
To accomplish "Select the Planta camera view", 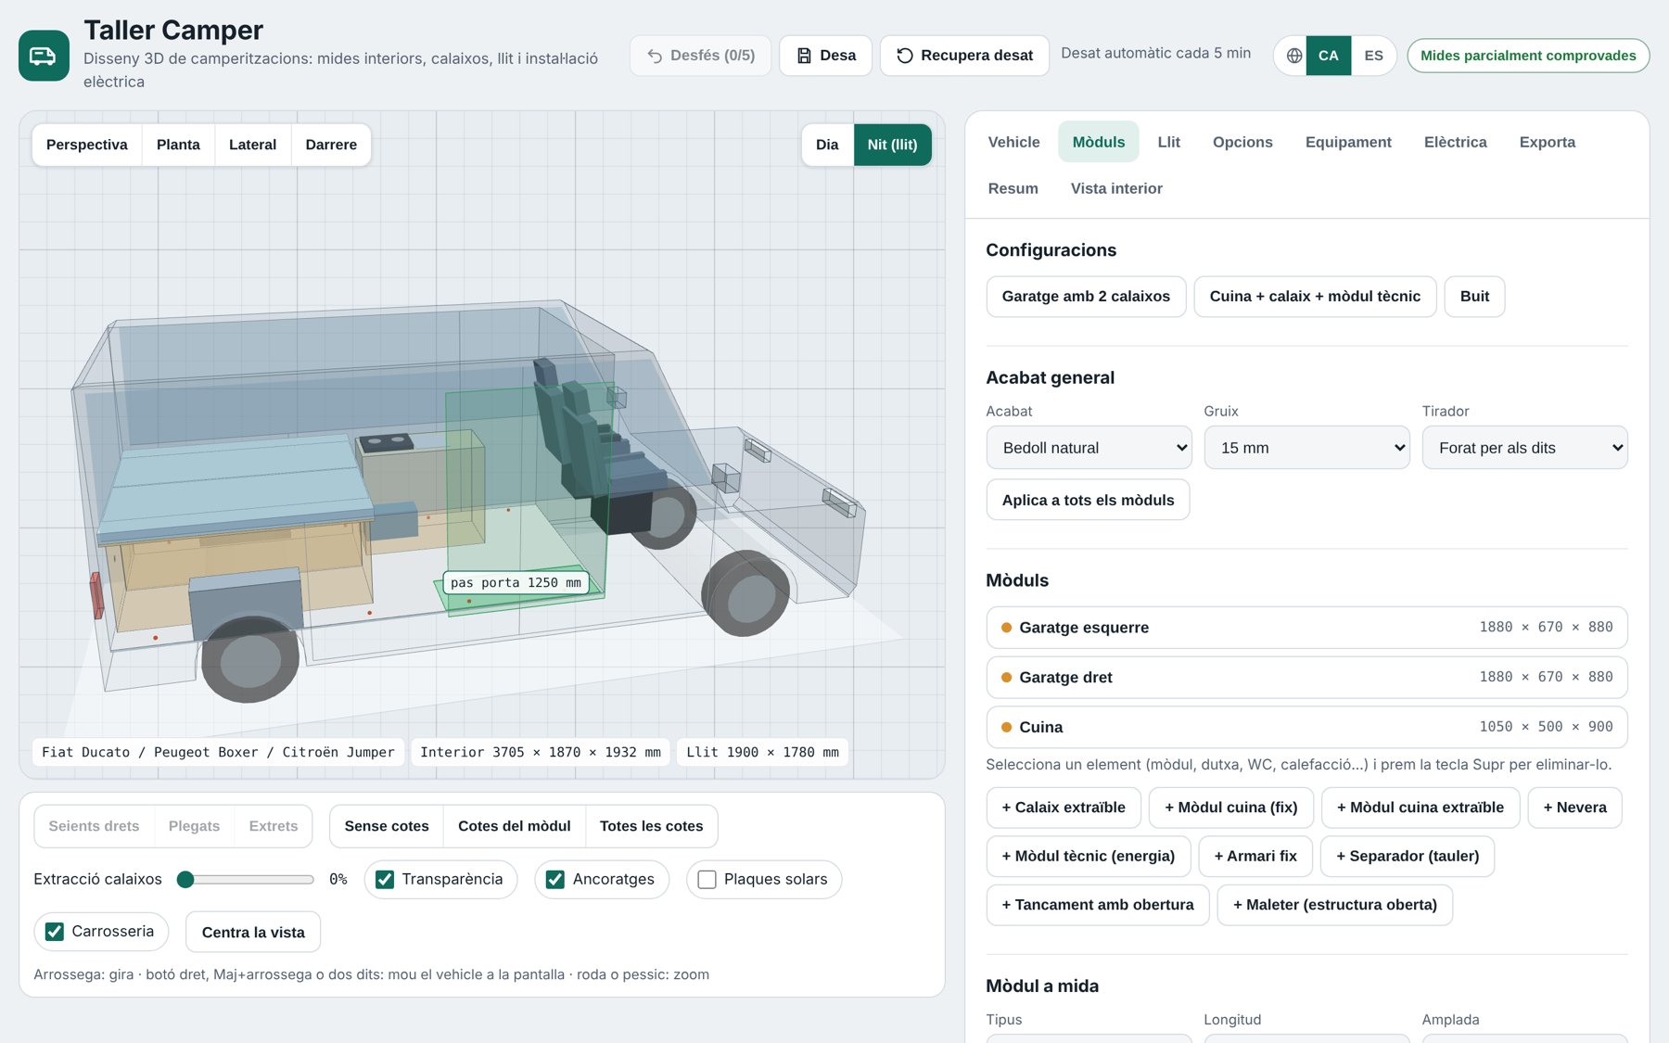I will tap(178, 145).
